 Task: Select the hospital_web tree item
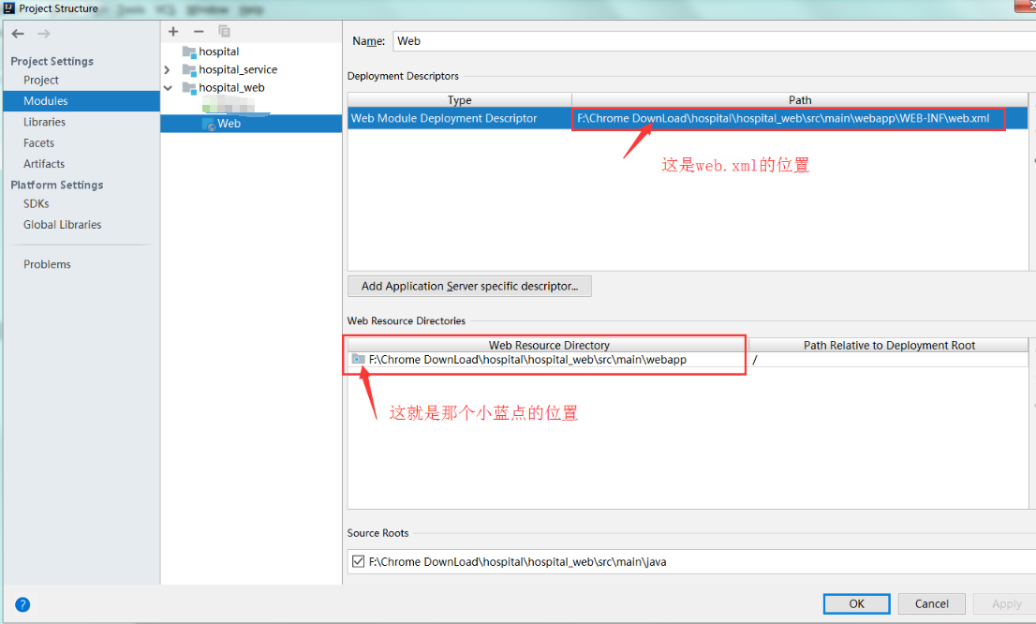(x=231, y=87)
